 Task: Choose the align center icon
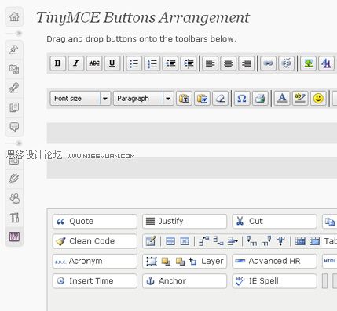pos(229,63)
